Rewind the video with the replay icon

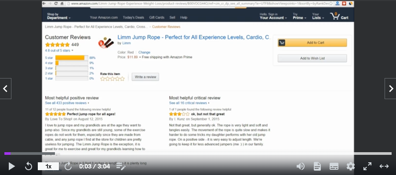click(x=29, y=166)
